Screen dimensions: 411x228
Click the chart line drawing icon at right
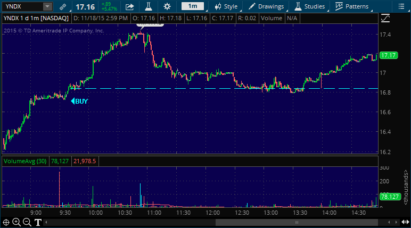pos(385,18)
